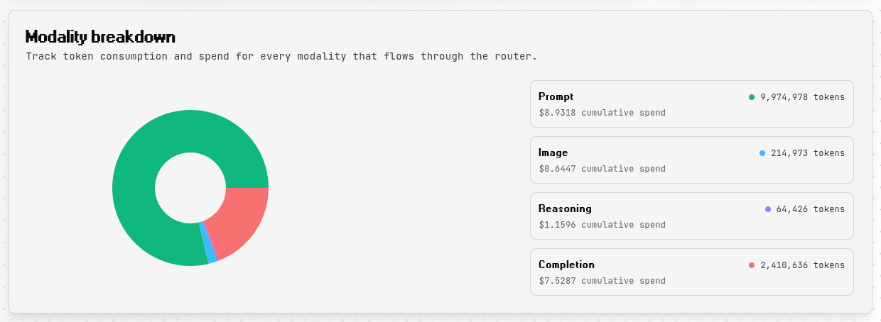Click the red dot beside Completion tokens
Viewport: 881px width, 322px height.
click(x=752, y=265)
